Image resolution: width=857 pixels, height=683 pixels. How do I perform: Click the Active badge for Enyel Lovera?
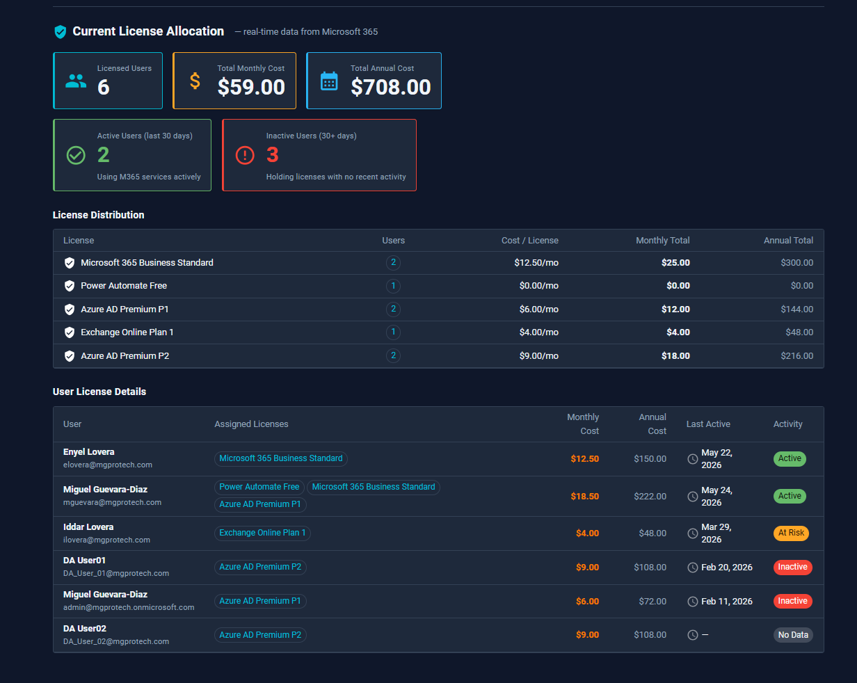point(790,458)
